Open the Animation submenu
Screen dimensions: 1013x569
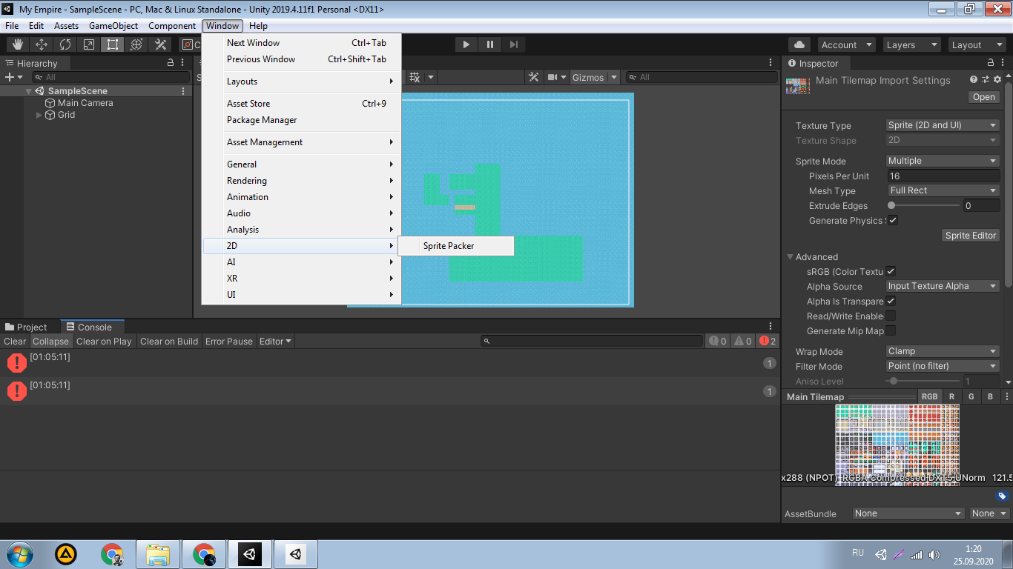coord(301,197)
